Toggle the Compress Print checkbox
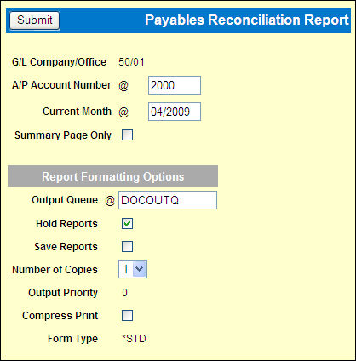 pos(127,315)
